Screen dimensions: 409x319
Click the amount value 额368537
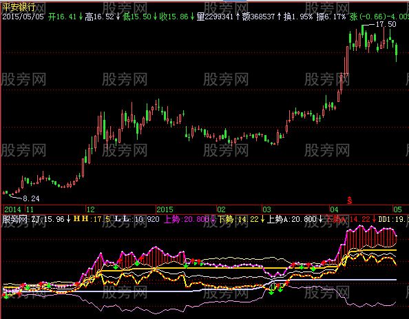(258, 17)
